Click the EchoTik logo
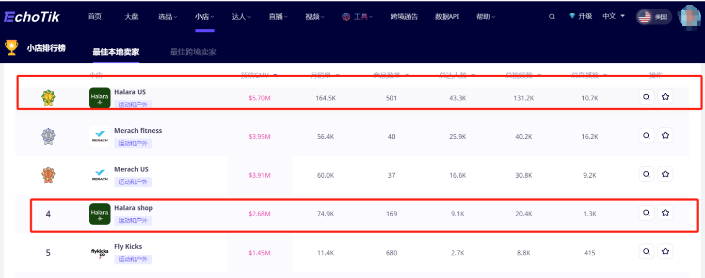The height and width of the screenshot is (278, 705). tap(32, 17)
